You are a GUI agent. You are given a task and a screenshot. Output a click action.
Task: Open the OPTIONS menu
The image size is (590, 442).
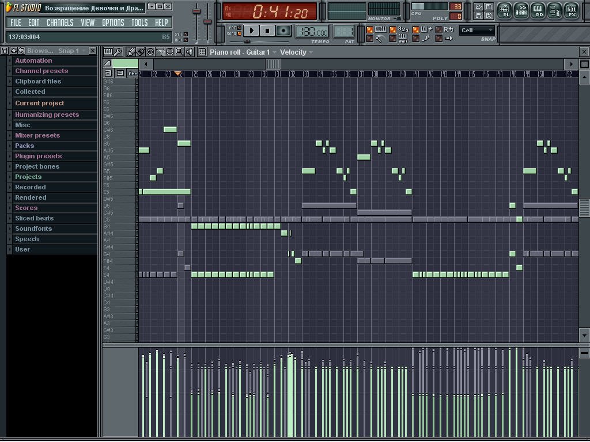pos(113,22)
